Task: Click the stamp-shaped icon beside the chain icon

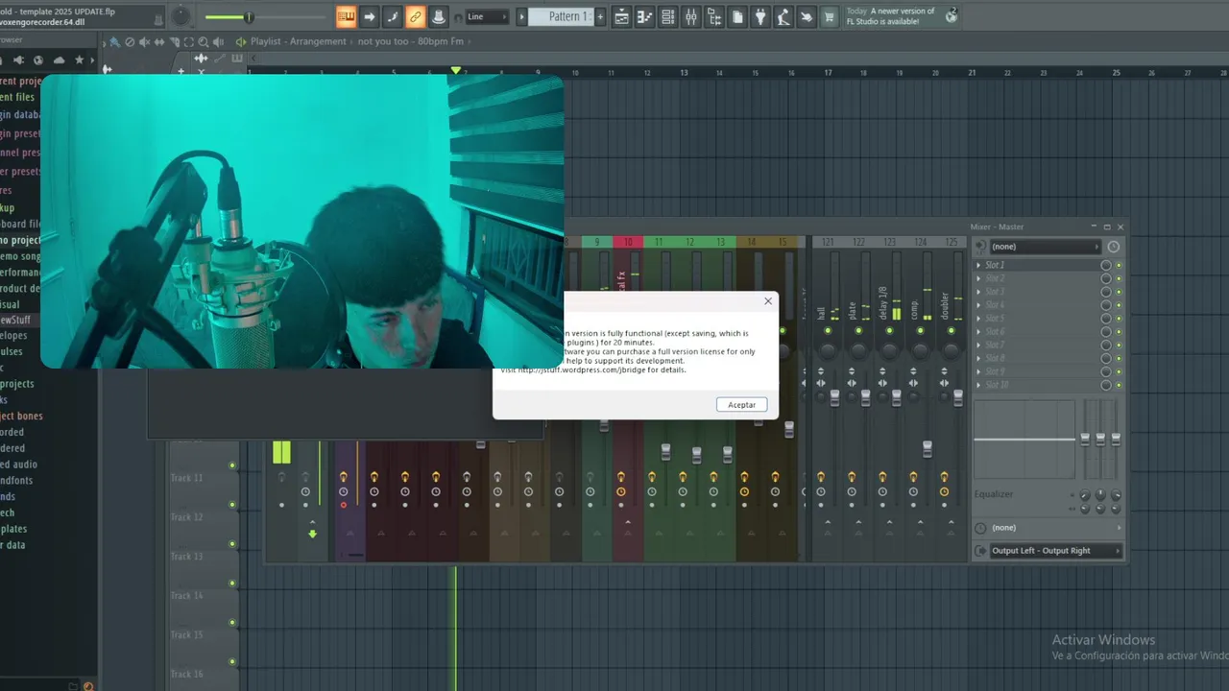Action: tap(438, 16)
